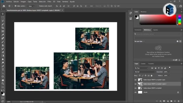The image size is (183, 103).
Task: Switch to the Ajustes tab
Action: click(x=156, y=30)
